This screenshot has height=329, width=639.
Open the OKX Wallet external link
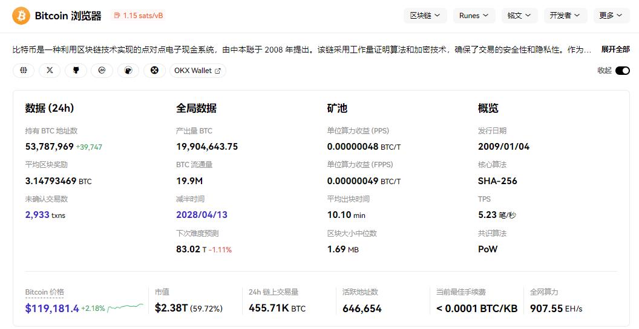click(x=197, y=71)
